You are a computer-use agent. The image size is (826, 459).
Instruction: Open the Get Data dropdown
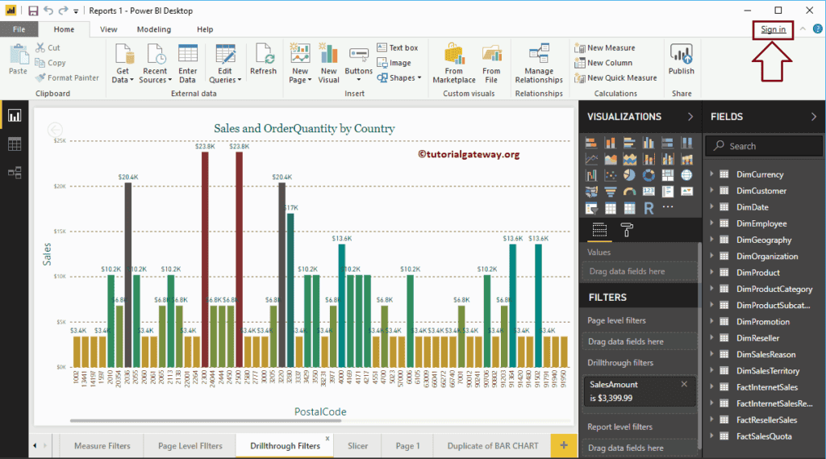123,63
